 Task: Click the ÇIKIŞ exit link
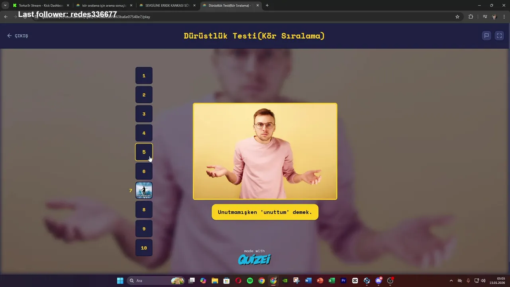[18, 36]
